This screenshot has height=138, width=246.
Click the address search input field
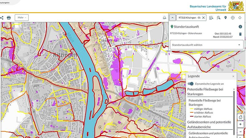point(188,18)
